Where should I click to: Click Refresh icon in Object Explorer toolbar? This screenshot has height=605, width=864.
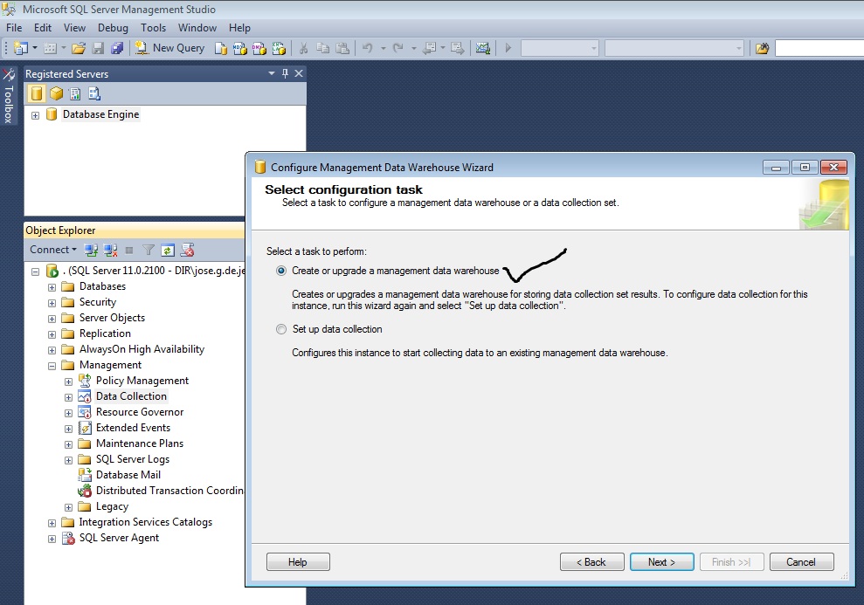pos(168,250)
